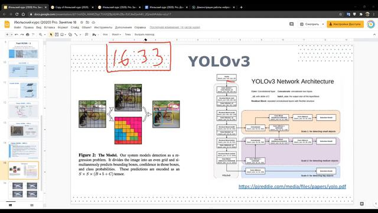Screen dimensions: 378x213
Task: Click the orange Настройки Доступа share button
Action: coord(345,24)
